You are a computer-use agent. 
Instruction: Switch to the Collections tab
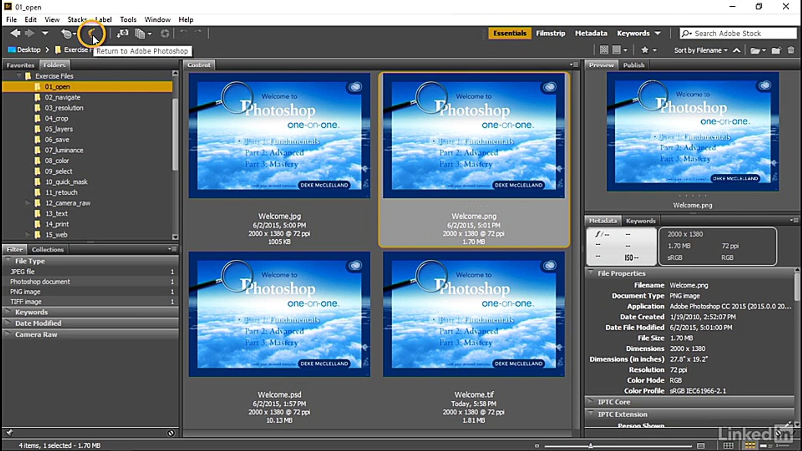(x=48, y=249)
